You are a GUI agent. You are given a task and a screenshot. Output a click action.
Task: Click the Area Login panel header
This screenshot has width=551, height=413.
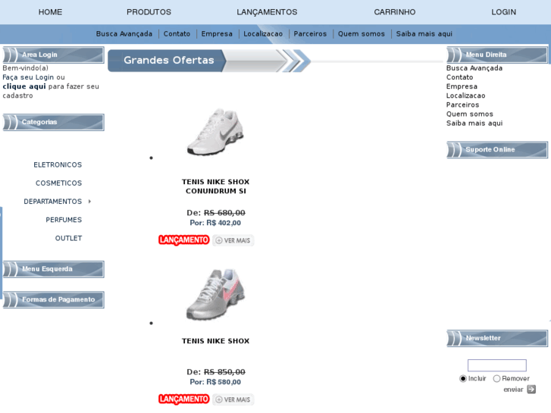pos(53,55)
